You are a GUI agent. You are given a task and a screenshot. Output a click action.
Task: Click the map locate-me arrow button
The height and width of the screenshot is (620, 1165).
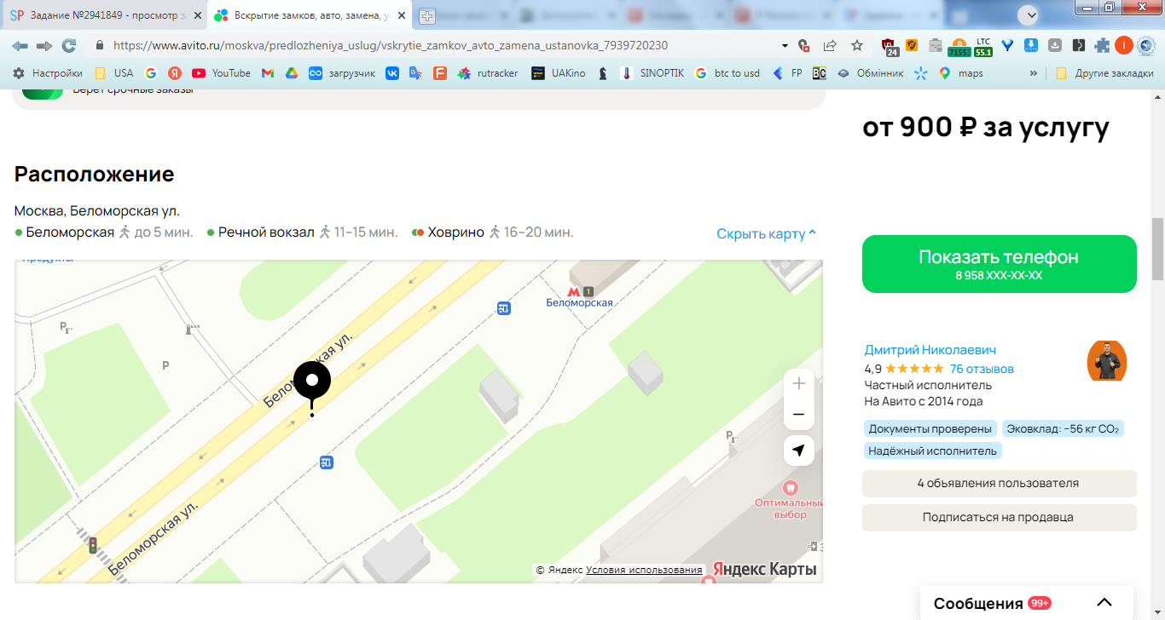[x=799, y=451]
